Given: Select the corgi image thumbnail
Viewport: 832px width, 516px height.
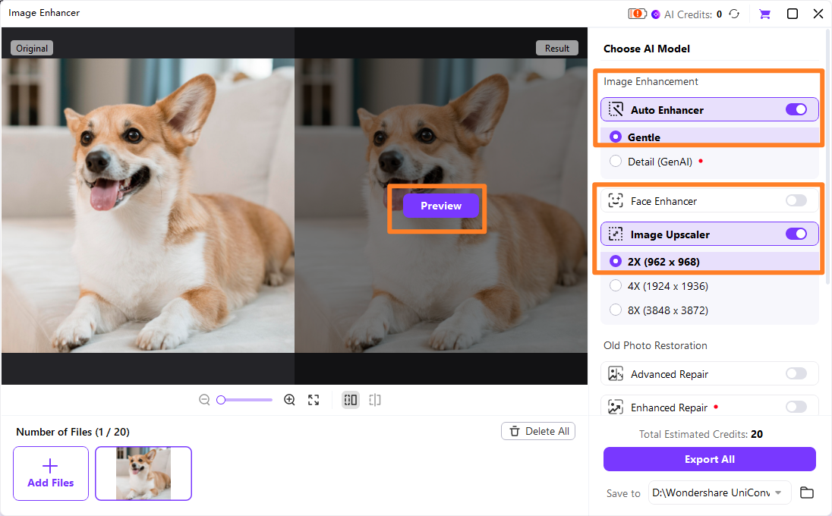Looking at the screenshot, I should (x=143, y=474).
